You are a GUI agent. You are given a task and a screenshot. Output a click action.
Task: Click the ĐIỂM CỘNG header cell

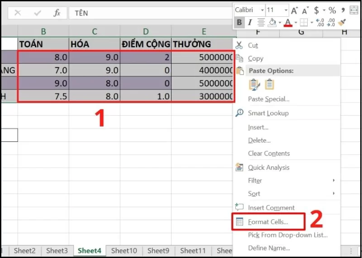[x=146, y=44]
